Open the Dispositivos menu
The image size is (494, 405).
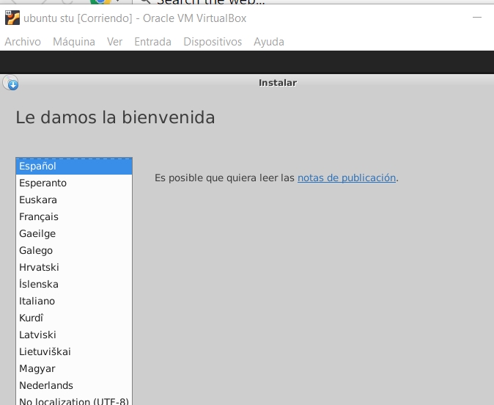click(213, 42)
